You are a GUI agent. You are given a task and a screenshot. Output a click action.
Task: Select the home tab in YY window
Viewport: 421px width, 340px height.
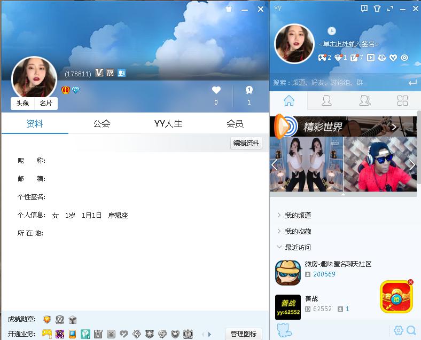(289, 100)
